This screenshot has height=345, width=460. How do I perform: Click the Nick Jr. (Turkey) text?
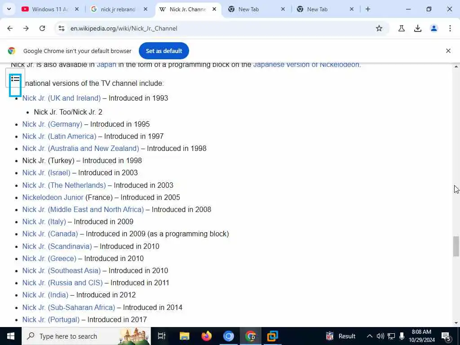(x=49, y=160)
